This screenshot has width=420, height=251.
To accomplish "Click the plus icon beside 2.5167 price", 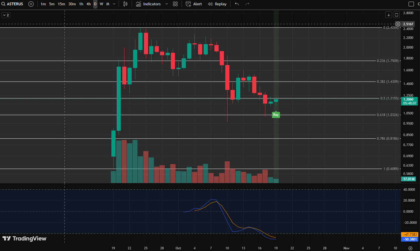I will (398, 24).
